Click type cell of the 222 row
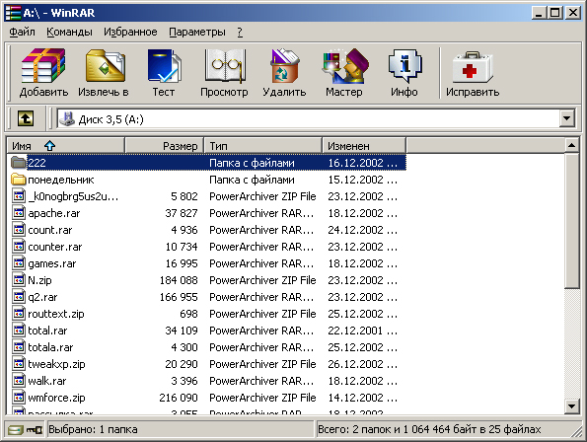 (x=252, y=163)
